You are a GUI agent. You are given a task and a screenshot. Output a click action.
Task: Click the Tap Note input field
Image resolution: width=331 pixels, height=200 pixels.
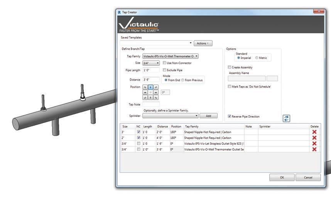[x=151, y=104]
